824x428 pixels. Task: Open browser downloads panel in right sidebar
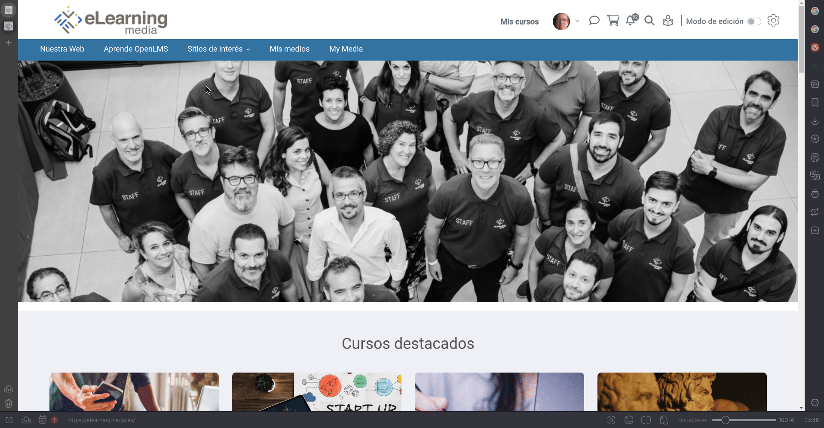[815, 121]
